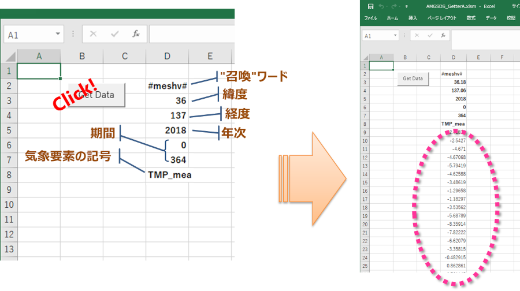Click the Enter checkmark in the left formula bar
Viewport: 520px width, 291px height.
click(x=114, y=34)
